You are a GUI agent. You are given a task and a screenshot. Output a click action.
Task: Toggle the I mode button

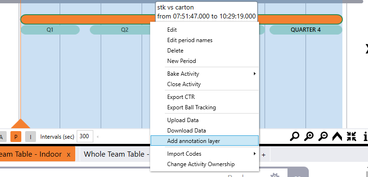coord(30,137)
